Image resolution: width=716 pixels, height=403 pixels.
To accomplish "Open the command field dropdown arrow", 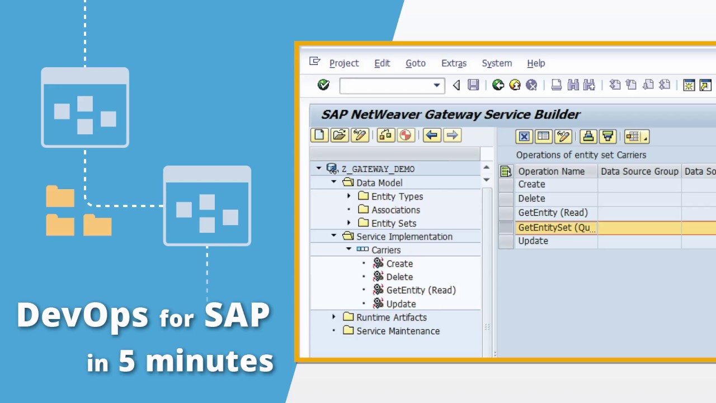I will pos(436,86).
